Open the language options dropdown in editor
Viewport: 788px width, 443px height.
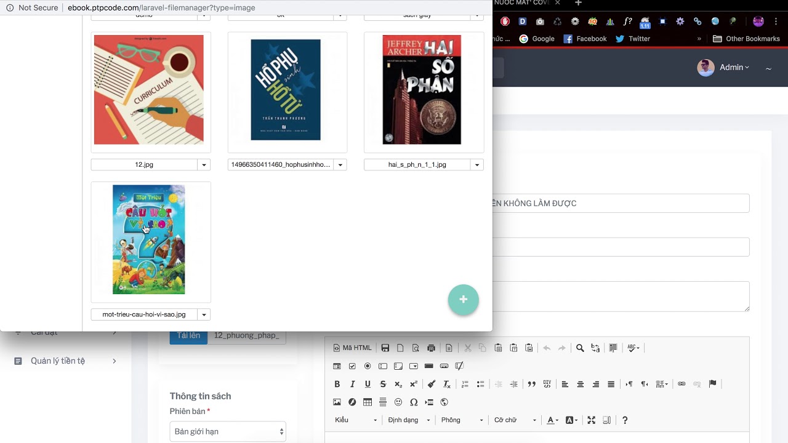tap(662, 384)
